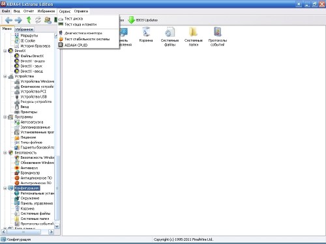Screen dimensions: 326x244
Task: Select Брандмауэр tree item
Action: click(x=30, y=173)
